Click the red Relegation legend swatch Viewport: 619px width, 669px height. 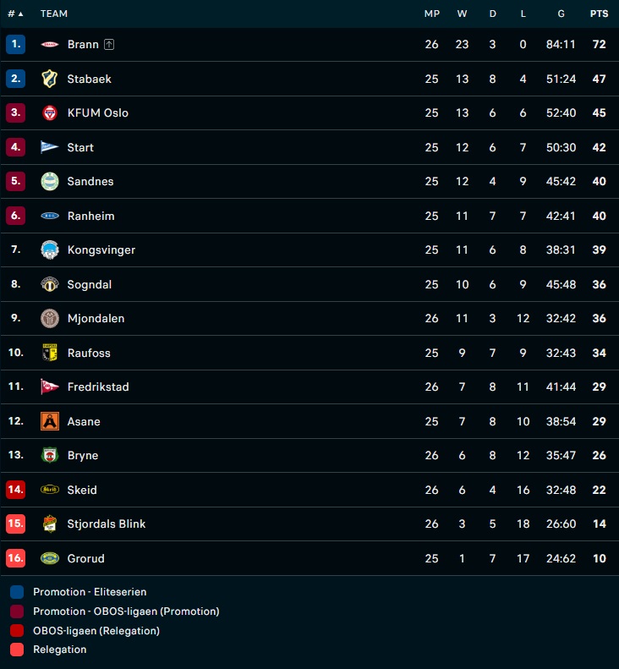pyautogui.click(x=17, y=650)
